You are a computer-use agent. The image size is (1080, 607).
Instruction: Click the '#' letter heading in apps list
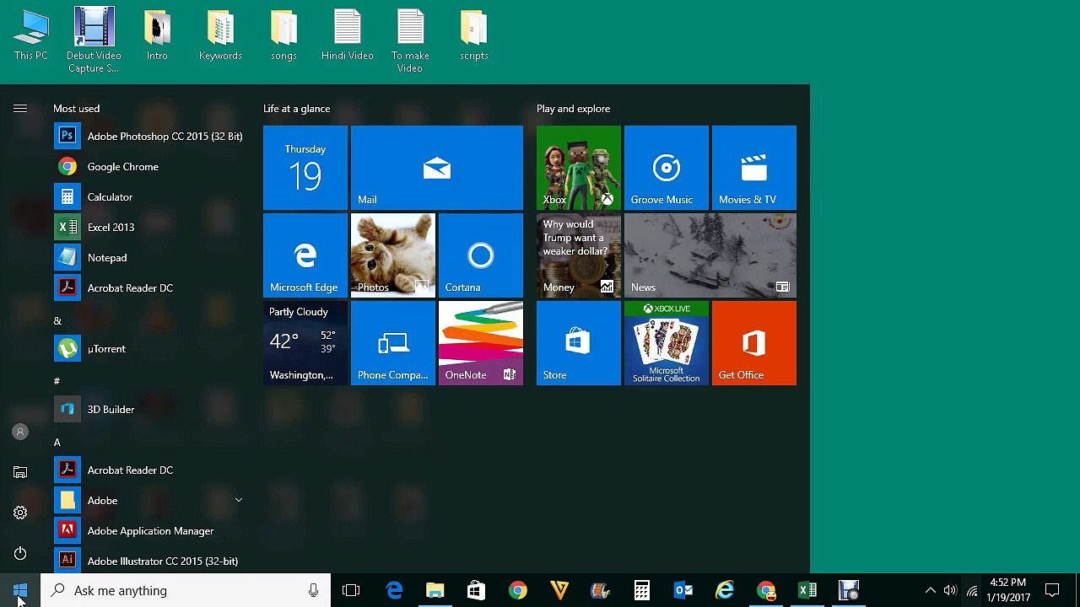click(57, 381)
